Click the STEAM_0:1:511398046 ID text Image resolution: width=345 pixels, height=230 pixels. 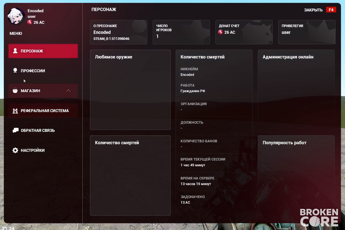point(111,39)
